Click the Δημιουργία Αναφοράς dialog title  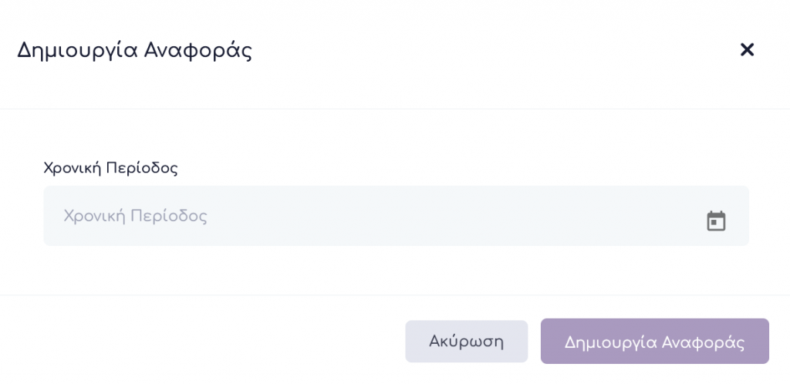point(134,51)
